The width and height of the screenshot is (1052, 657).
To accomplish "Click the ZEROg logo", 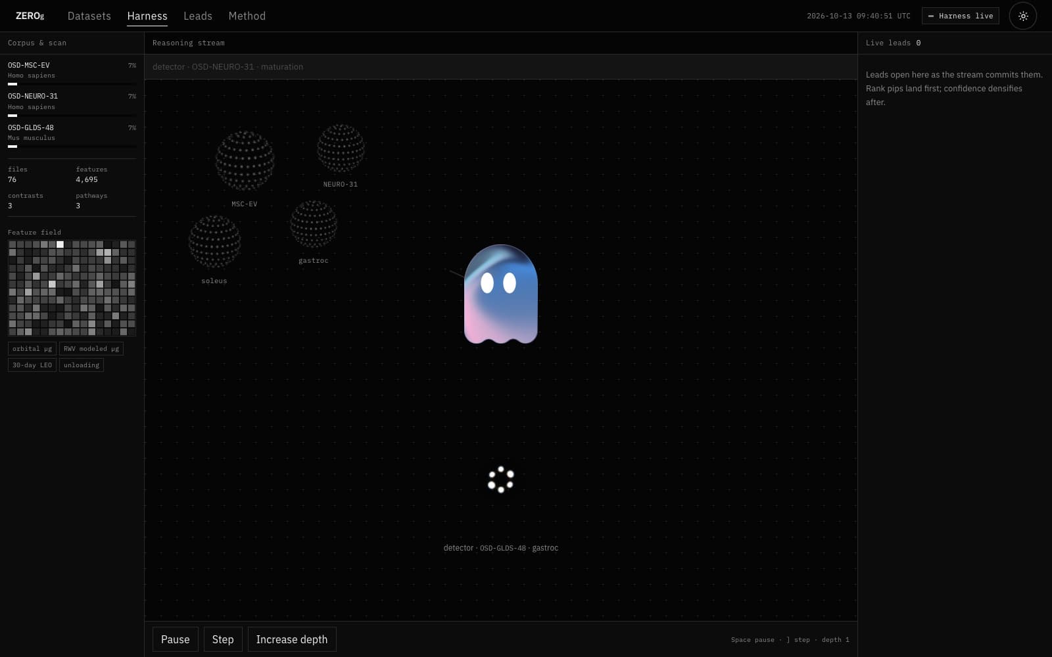I will [30, 16].
